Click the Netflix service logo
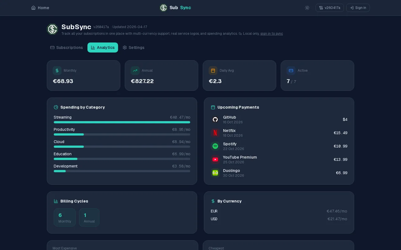Screen dimensions: 401x250 [x=215, y=133]
